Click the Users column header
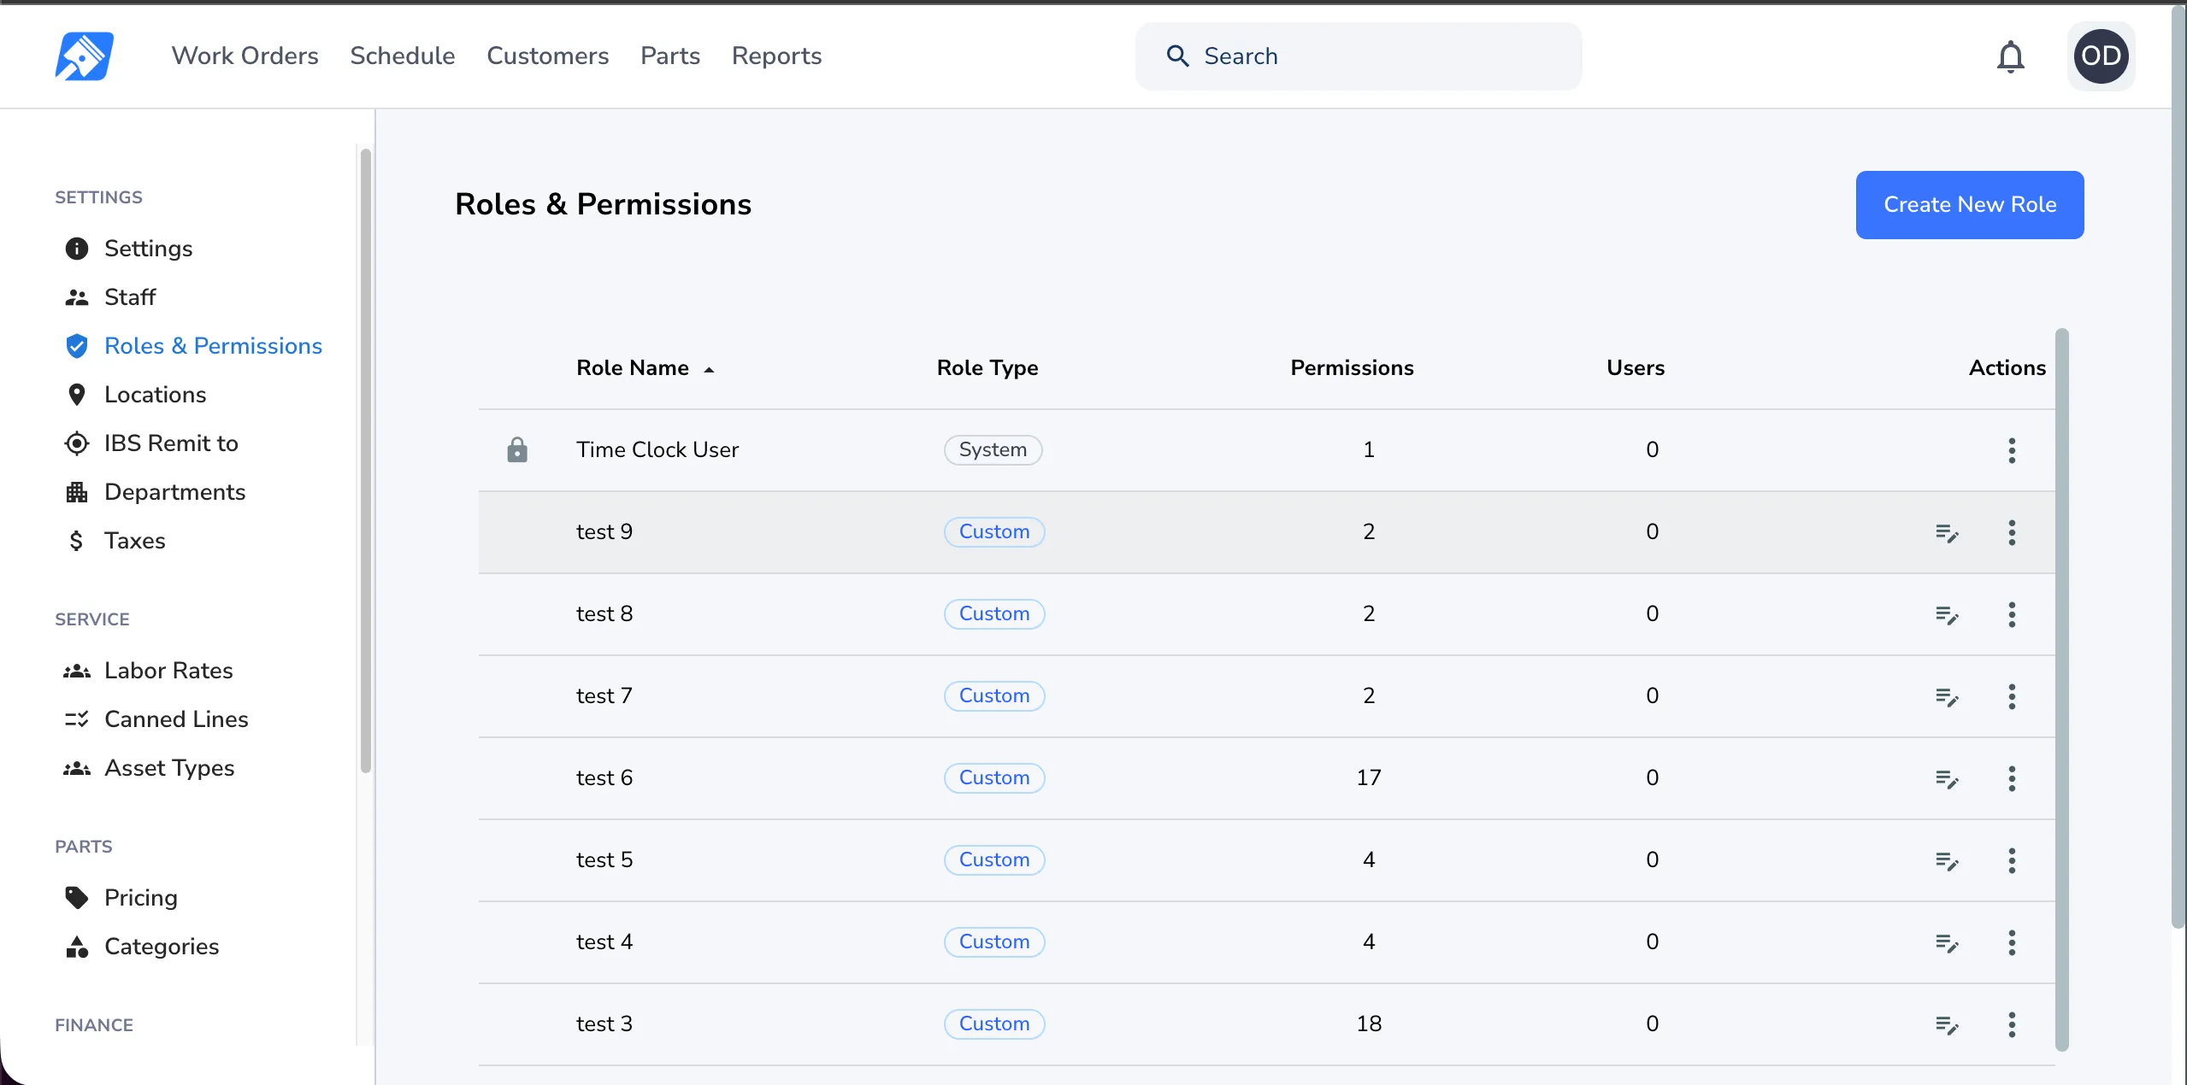This screenshot has height=1085, width=2187. point(1636,368)
